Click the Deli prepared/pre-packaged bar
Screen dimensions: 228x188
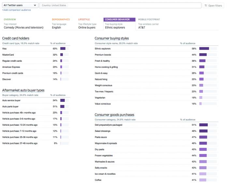203,125
